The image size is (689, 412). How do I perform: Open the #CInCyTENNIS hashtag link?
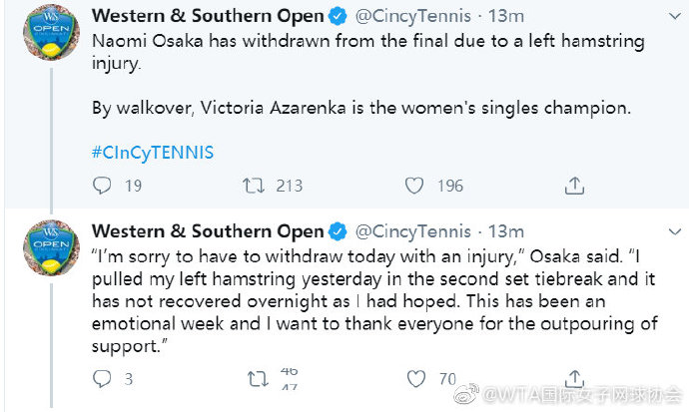(x=153, y=153)
